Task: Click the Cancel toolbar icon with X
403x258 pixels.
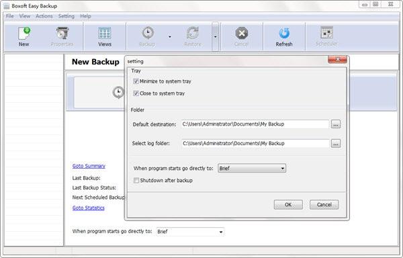Action: [242, 33]
